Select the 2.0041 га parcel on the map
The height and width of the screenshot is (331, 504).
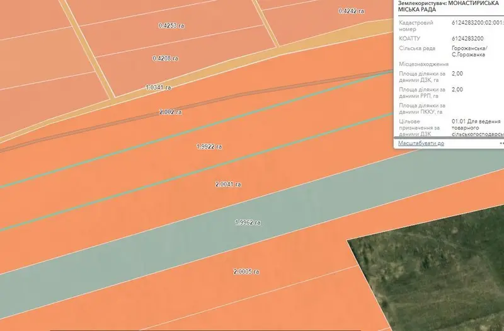228,185
